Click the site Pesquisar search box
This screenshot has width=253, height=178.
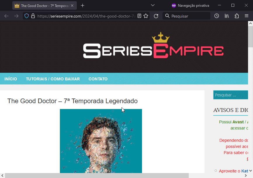[231, 95]
